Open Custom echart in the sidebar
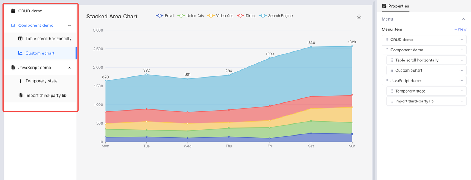471x180 pixels. pos(40,53)
